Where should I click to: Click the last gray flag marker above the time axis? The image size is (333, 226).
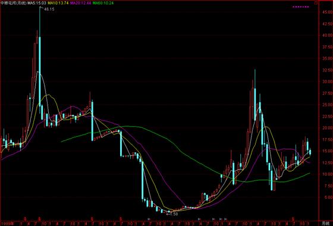pyautogui.click(x=225, y=219)
